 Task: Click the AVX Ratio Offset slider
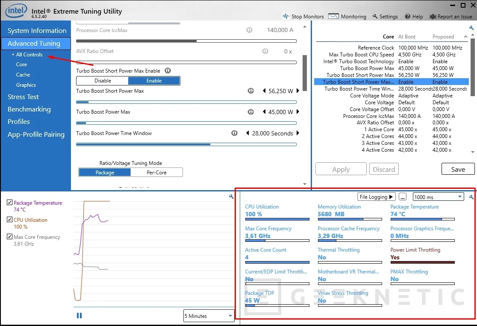tap(186, 62)
